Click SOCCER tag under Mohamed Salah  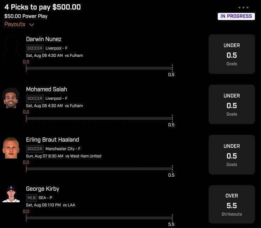pos(35,98)
